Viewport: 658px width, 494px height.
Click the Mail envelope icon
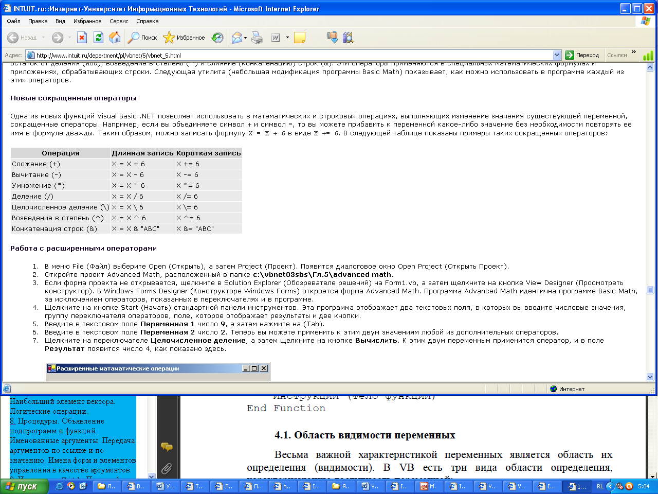[236, 38]
